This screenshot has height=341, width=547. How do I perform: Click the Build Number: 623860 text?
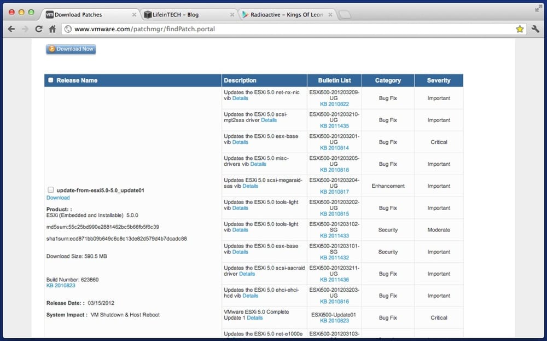coord(73,280)
